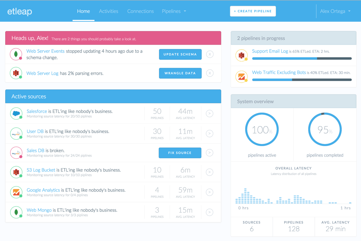The height and width of the screenshot is (241, 361).
Task: Click the etleap logo
Action: [19, 11]
